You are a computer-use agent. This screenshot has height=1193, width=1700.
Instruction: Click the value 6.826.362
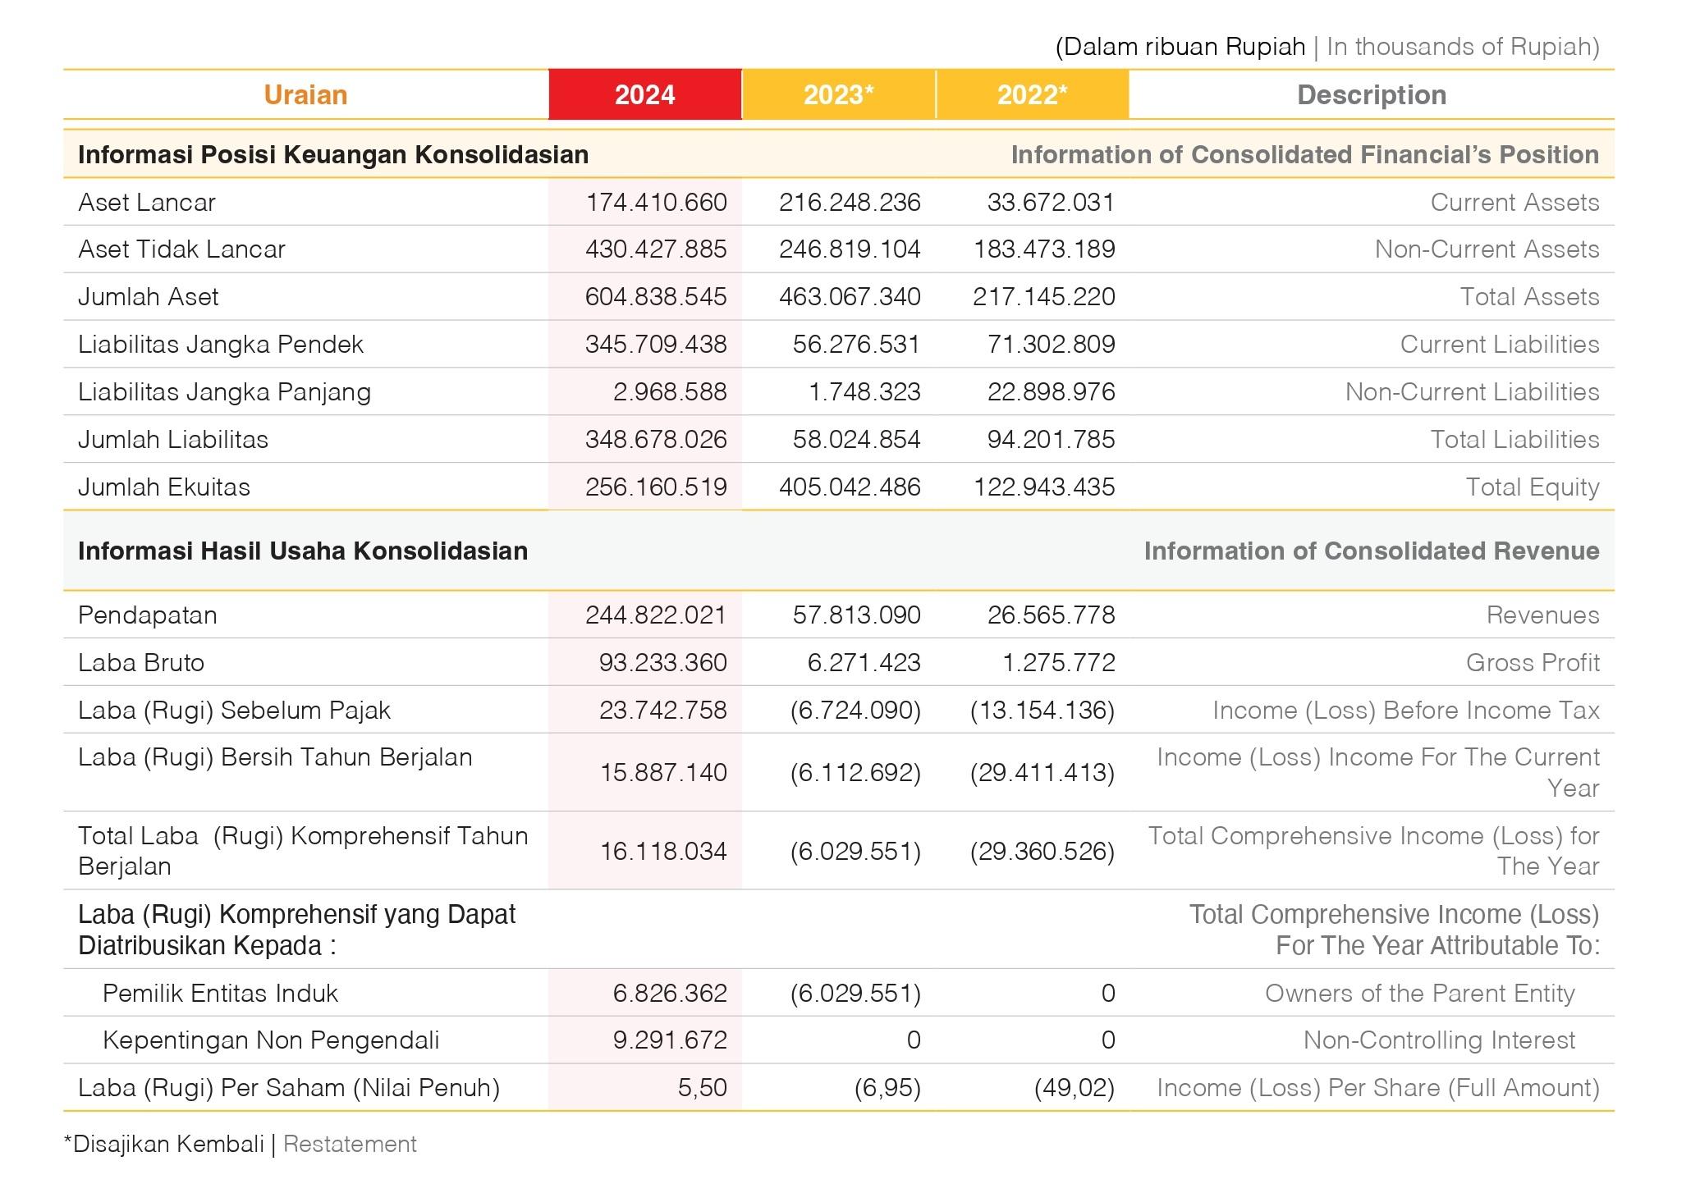tap(670, 994)
